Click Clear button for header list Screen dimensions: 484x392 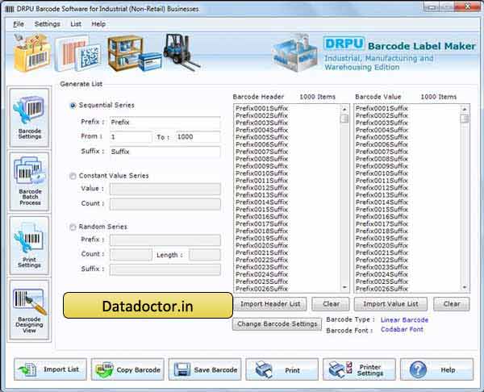(x=331, y=304)
